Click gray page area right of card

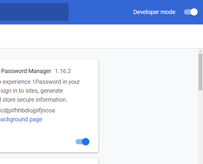148,104
